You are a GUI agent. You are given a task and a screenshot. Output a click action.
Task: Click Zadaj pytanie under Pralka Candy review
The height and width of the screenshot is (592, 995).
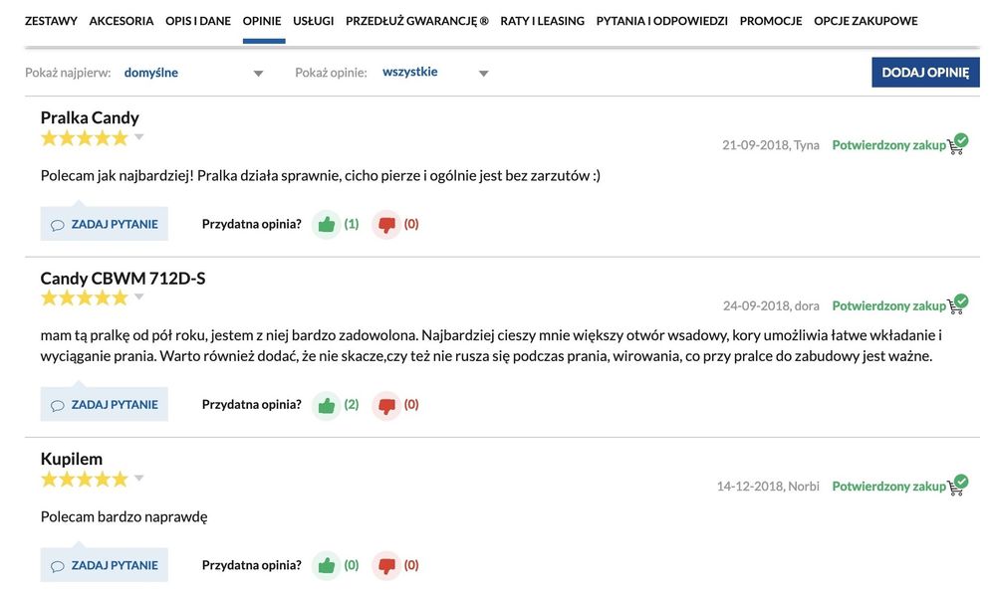[x=105, y=224]
